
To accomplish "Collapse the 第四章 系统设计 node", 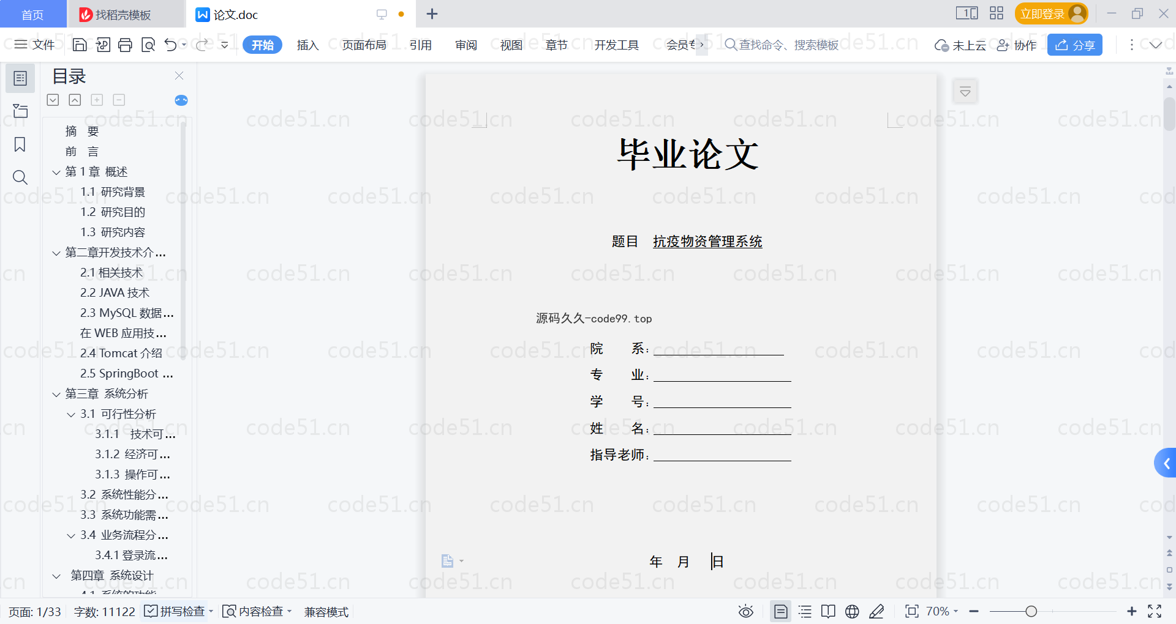I will [56, 576].
